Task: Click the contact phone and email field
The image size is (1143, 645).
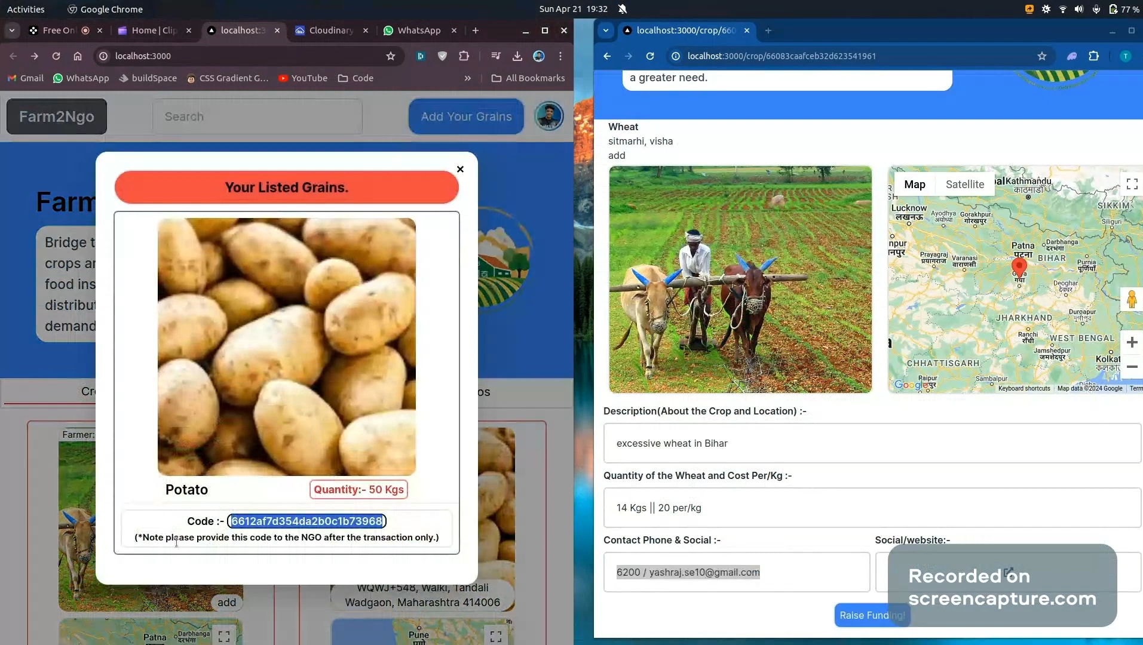Action: [x=737, y=572]
